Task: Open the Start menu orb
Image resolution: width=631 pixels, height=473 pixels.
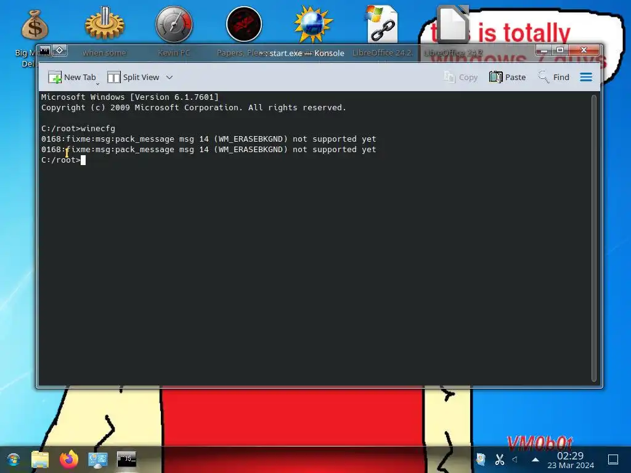Action: pos(14,459)
